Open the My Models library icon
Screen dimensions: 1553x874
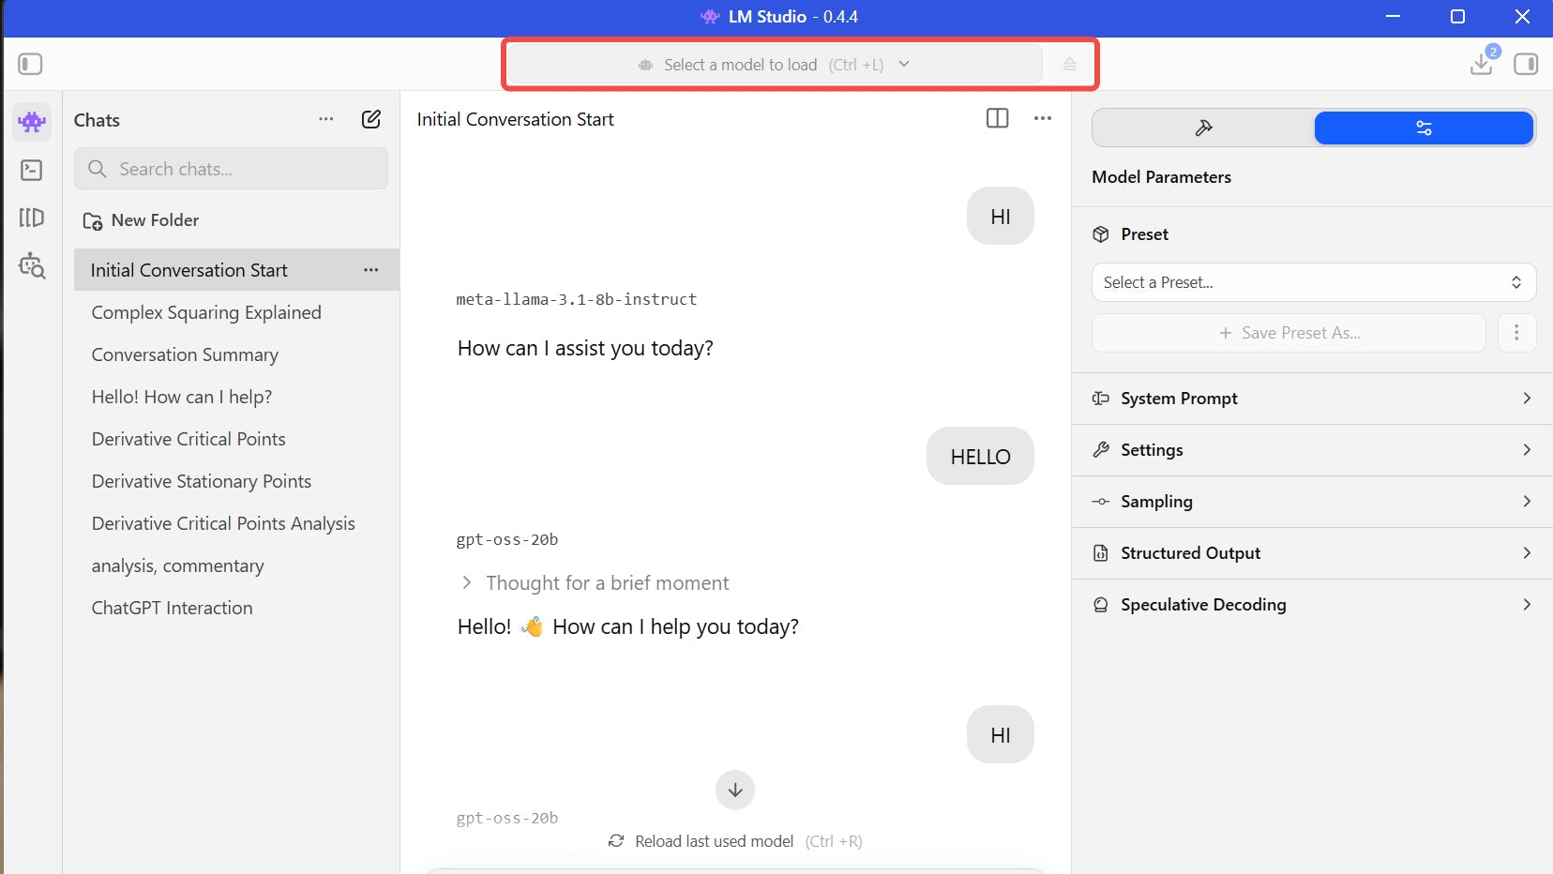coord(31,218)
